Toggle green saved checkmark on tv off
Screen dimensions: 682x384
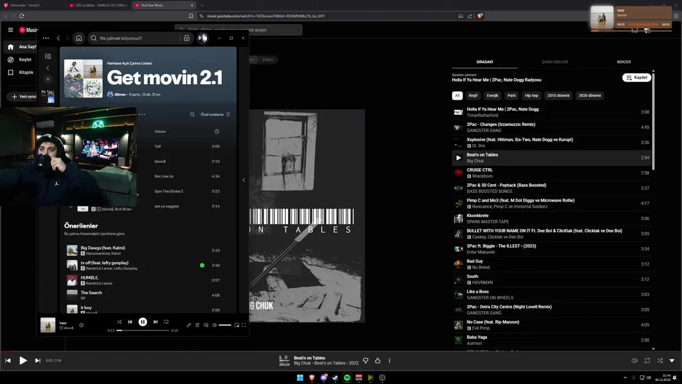[202, 265]
